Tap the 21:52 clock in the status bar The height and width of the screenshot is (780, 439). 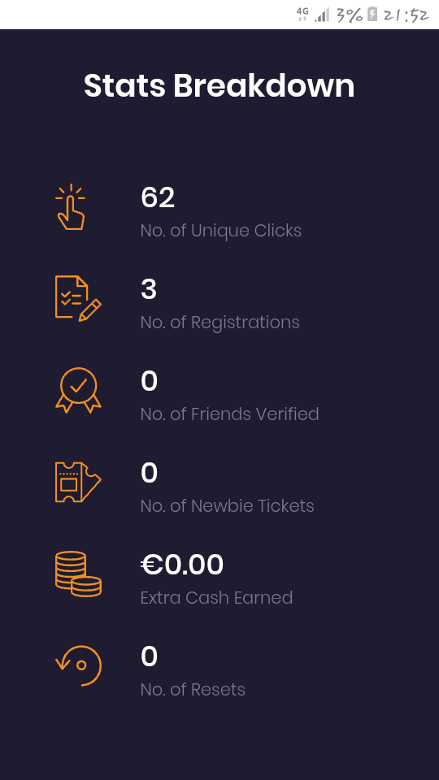coord(406,15)
